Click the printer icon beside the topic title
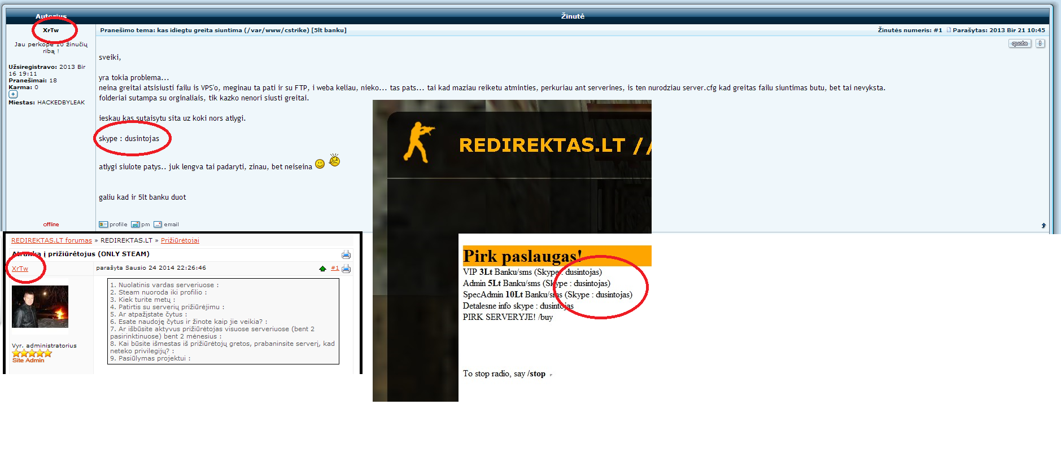The width and height of the screenshot is (1061, 457). [346, 254]
